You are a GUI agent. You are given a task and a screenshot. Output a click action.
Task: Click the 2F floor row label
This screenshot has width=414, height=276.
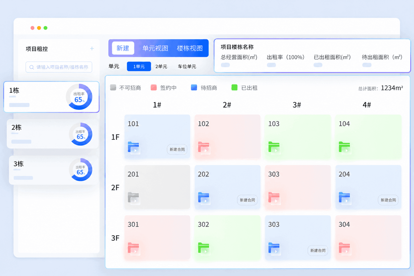pyautogui.click(x=115, y=188)
